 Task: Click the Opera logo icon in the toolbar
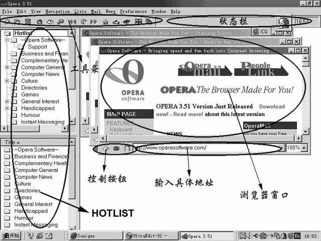(283, 22)
